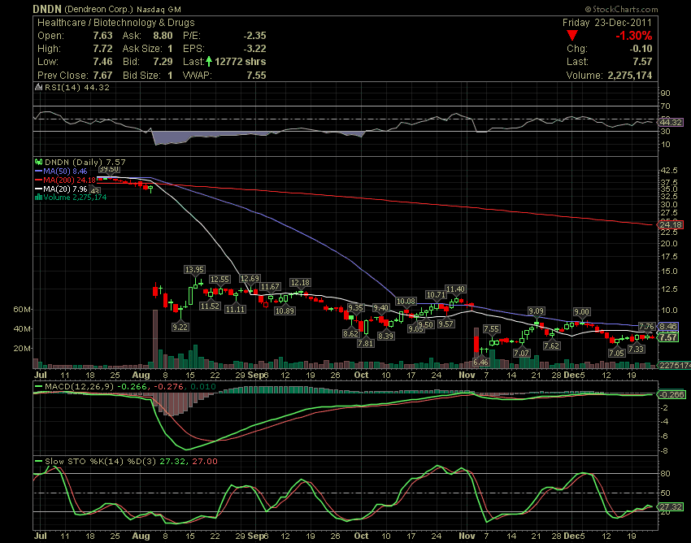Click the -1.30% percent change value

click(x=633, y=35)
